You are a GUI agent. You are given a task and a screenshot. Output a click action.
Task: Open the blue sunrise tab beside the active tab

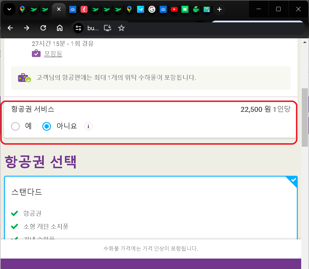(73, 9)
